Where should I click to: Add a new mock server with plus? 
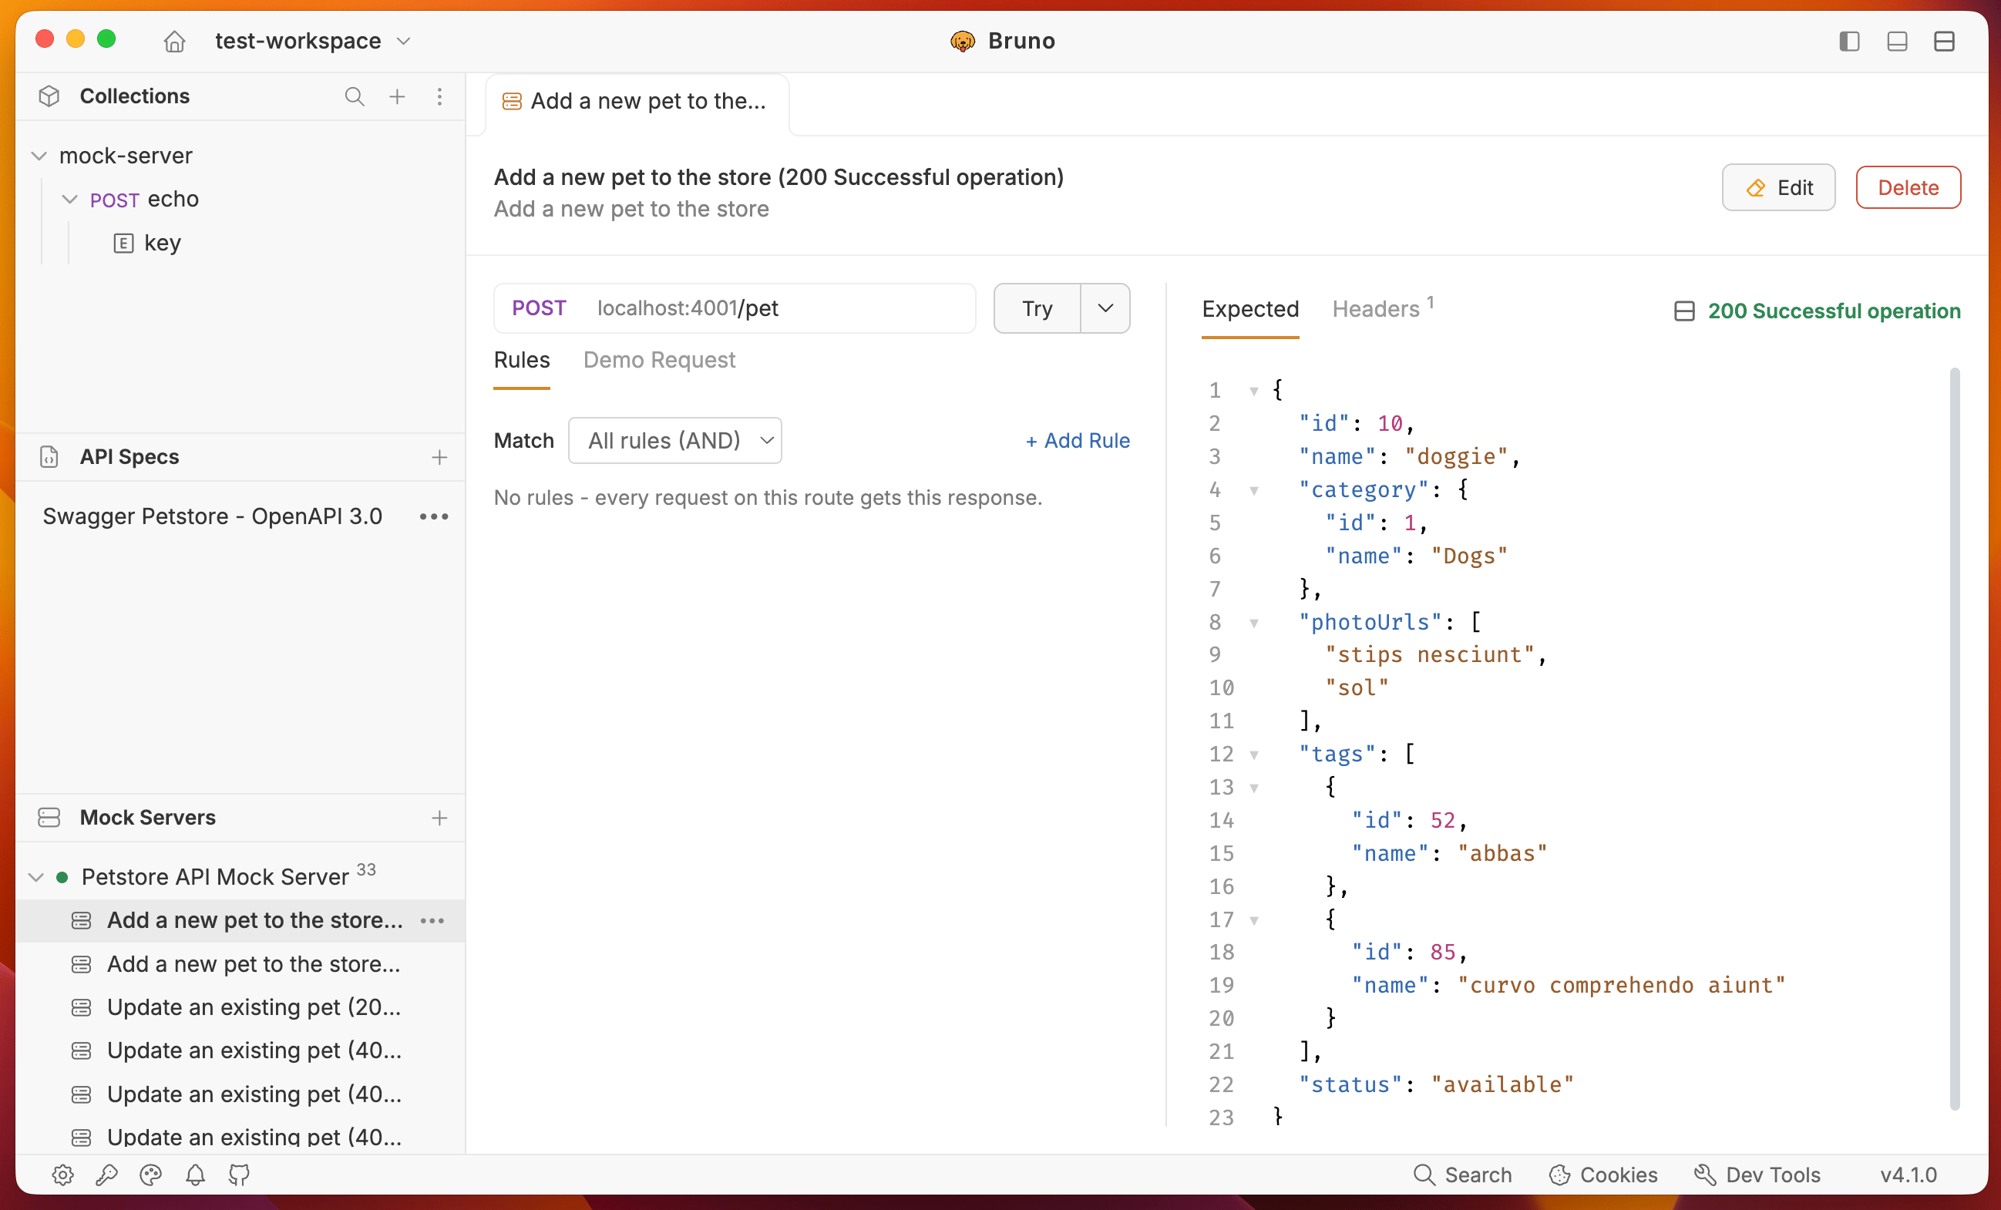click(x=439, y=818)
